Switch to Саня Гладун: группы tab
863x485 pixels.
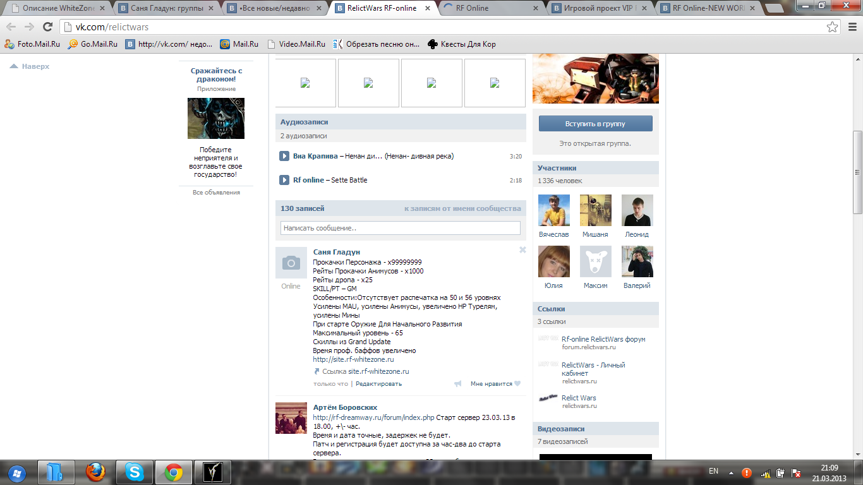166,8
